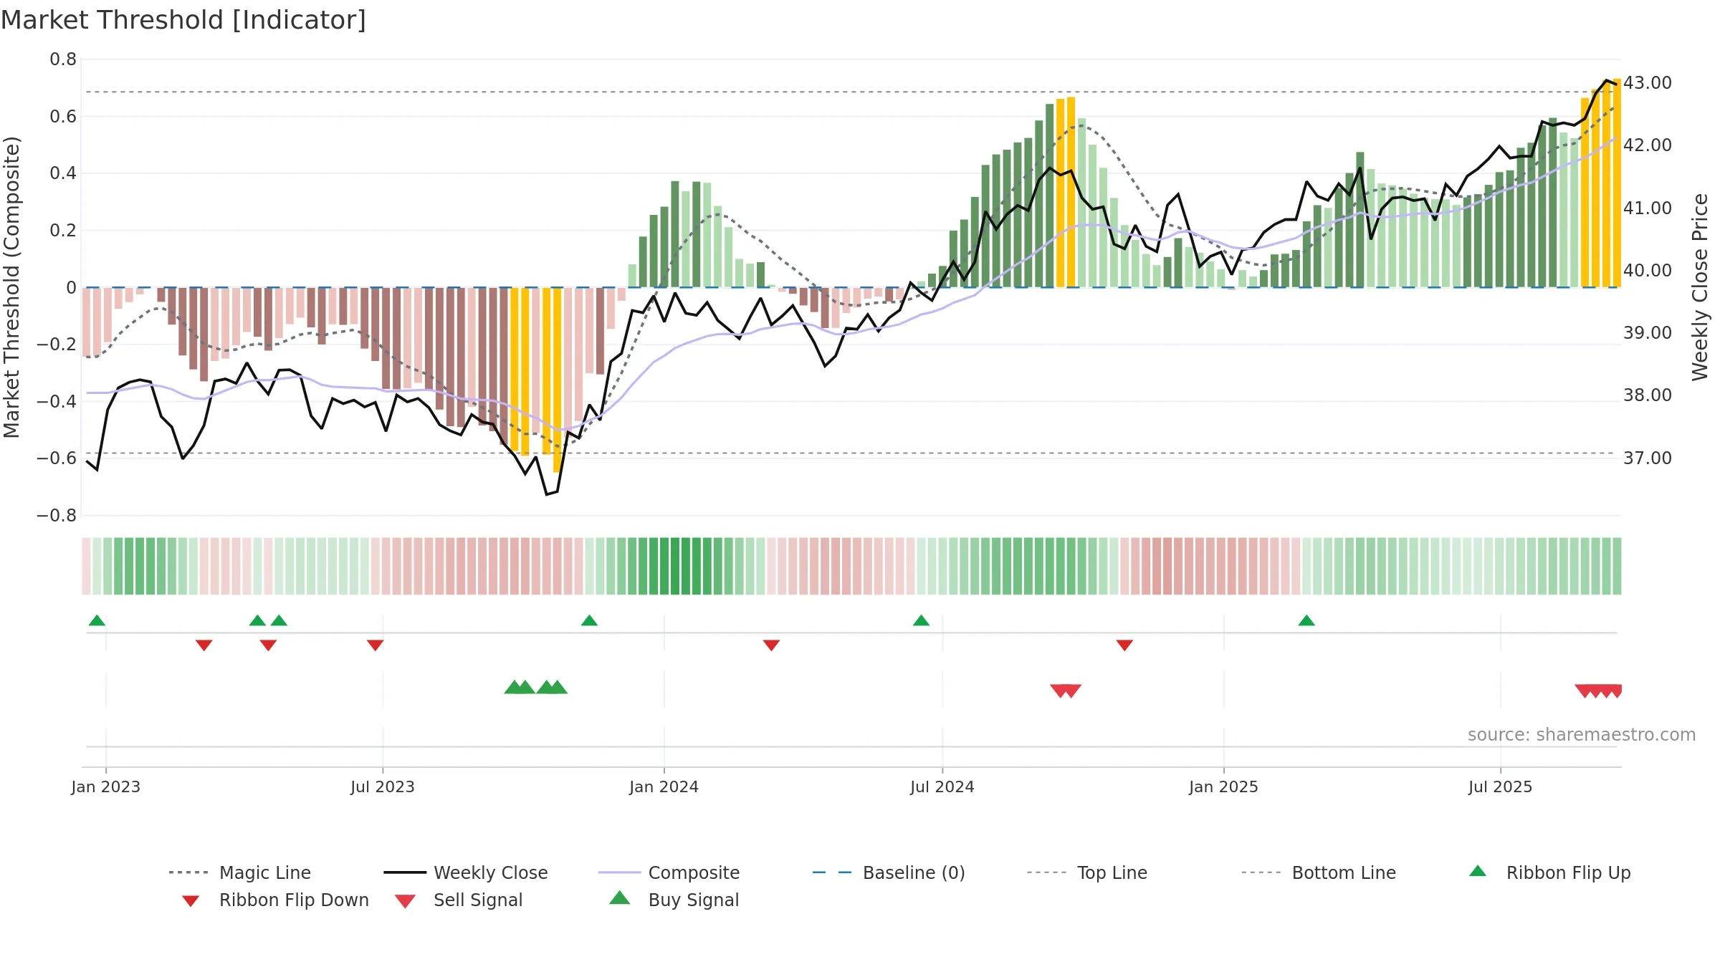This screenshot has height=967, width=1720.
Task: Click the red flip-down triangle in late 2024
Action: pyautogui.click(x=1124, y=645)
